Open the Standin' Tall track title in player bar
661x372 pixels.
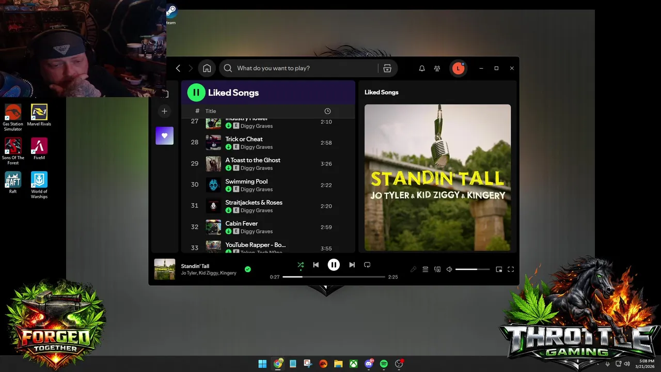[195, 266]
